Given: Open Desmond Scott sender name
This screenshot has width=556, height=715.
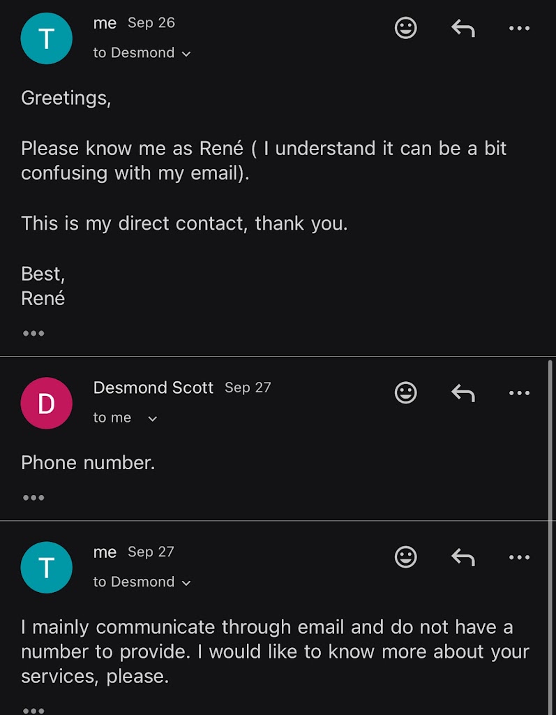Looking at the screenshot, I should [153, 388].
